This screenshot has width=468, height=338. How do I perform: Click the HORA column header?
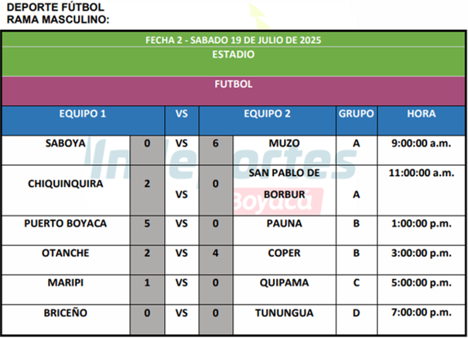pyautogui.click(x=421, y=120)
